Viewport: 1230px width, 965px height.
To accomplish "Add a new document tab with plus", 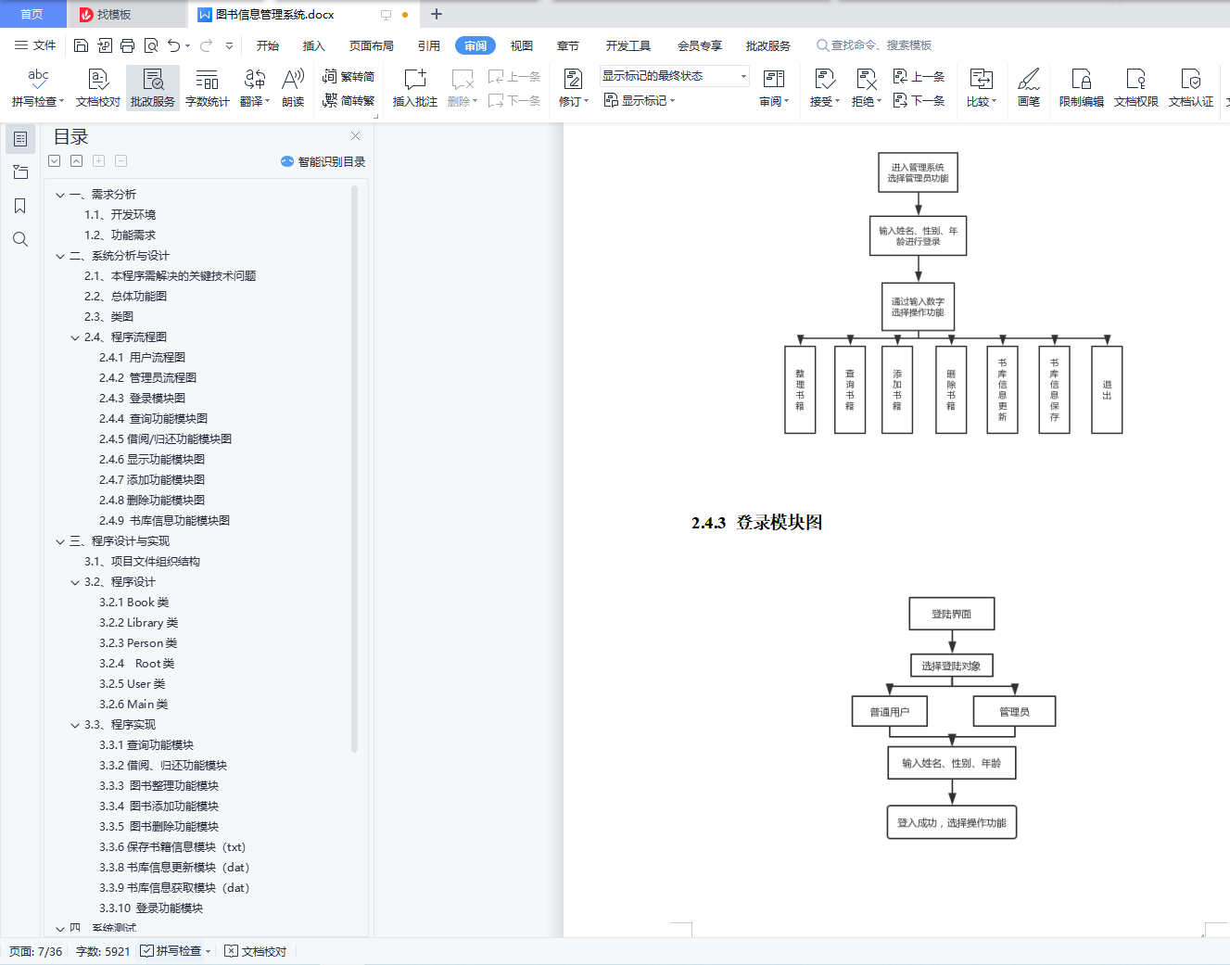I will point(437,14).
